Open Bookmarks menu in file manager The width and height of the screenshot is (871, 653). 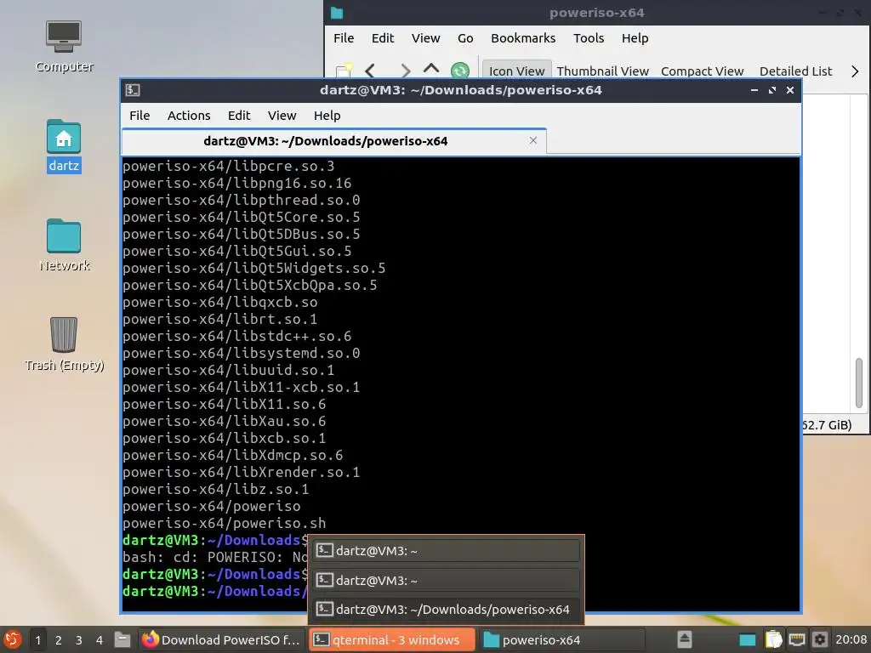click(x=523, y=38)
